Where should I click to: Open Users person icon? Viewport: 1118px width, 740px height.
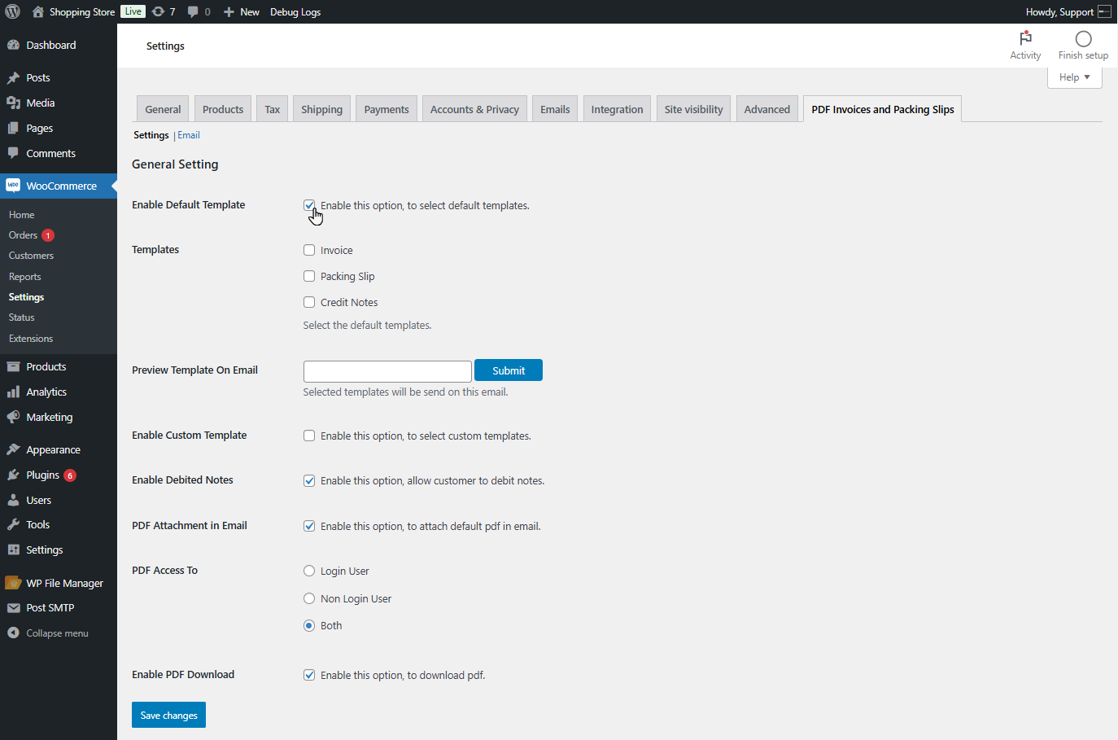click(13, 500)
